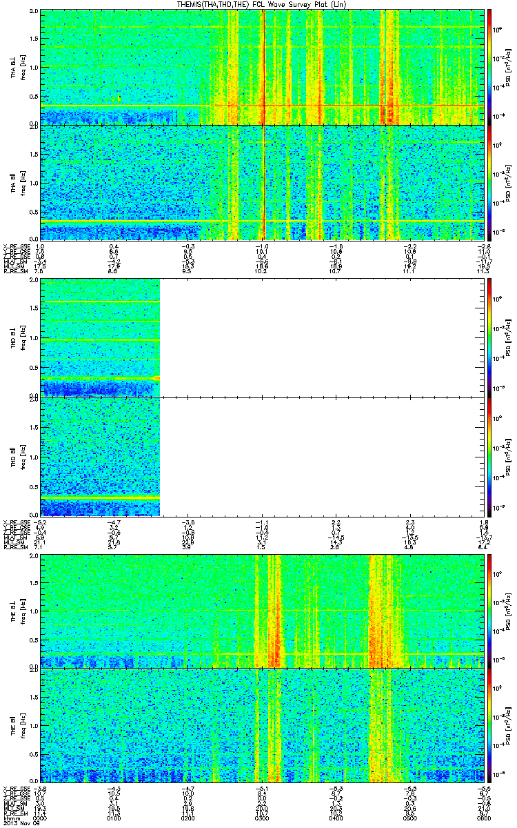
Task: Click the THD B-perpendicular PSD color bar
Action: click(489, 337)
